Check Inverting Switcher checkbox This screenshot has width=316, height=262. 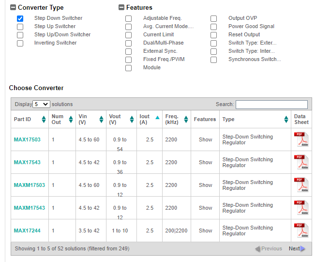click(20, 44)
